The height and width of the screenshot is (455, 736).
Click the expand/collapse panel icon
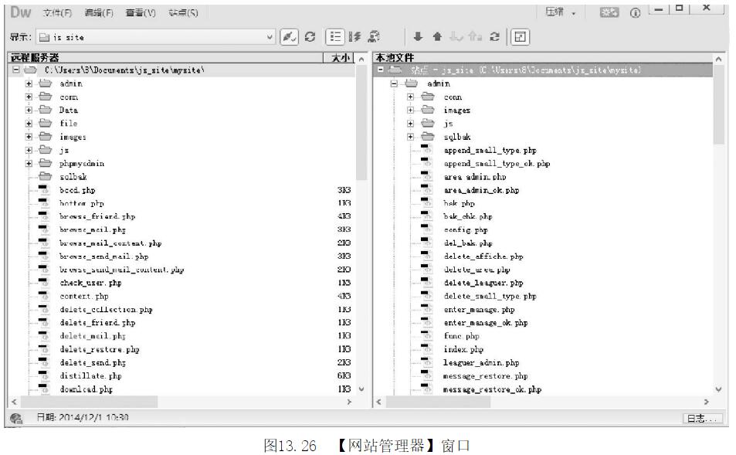click(x=521, y=36)
